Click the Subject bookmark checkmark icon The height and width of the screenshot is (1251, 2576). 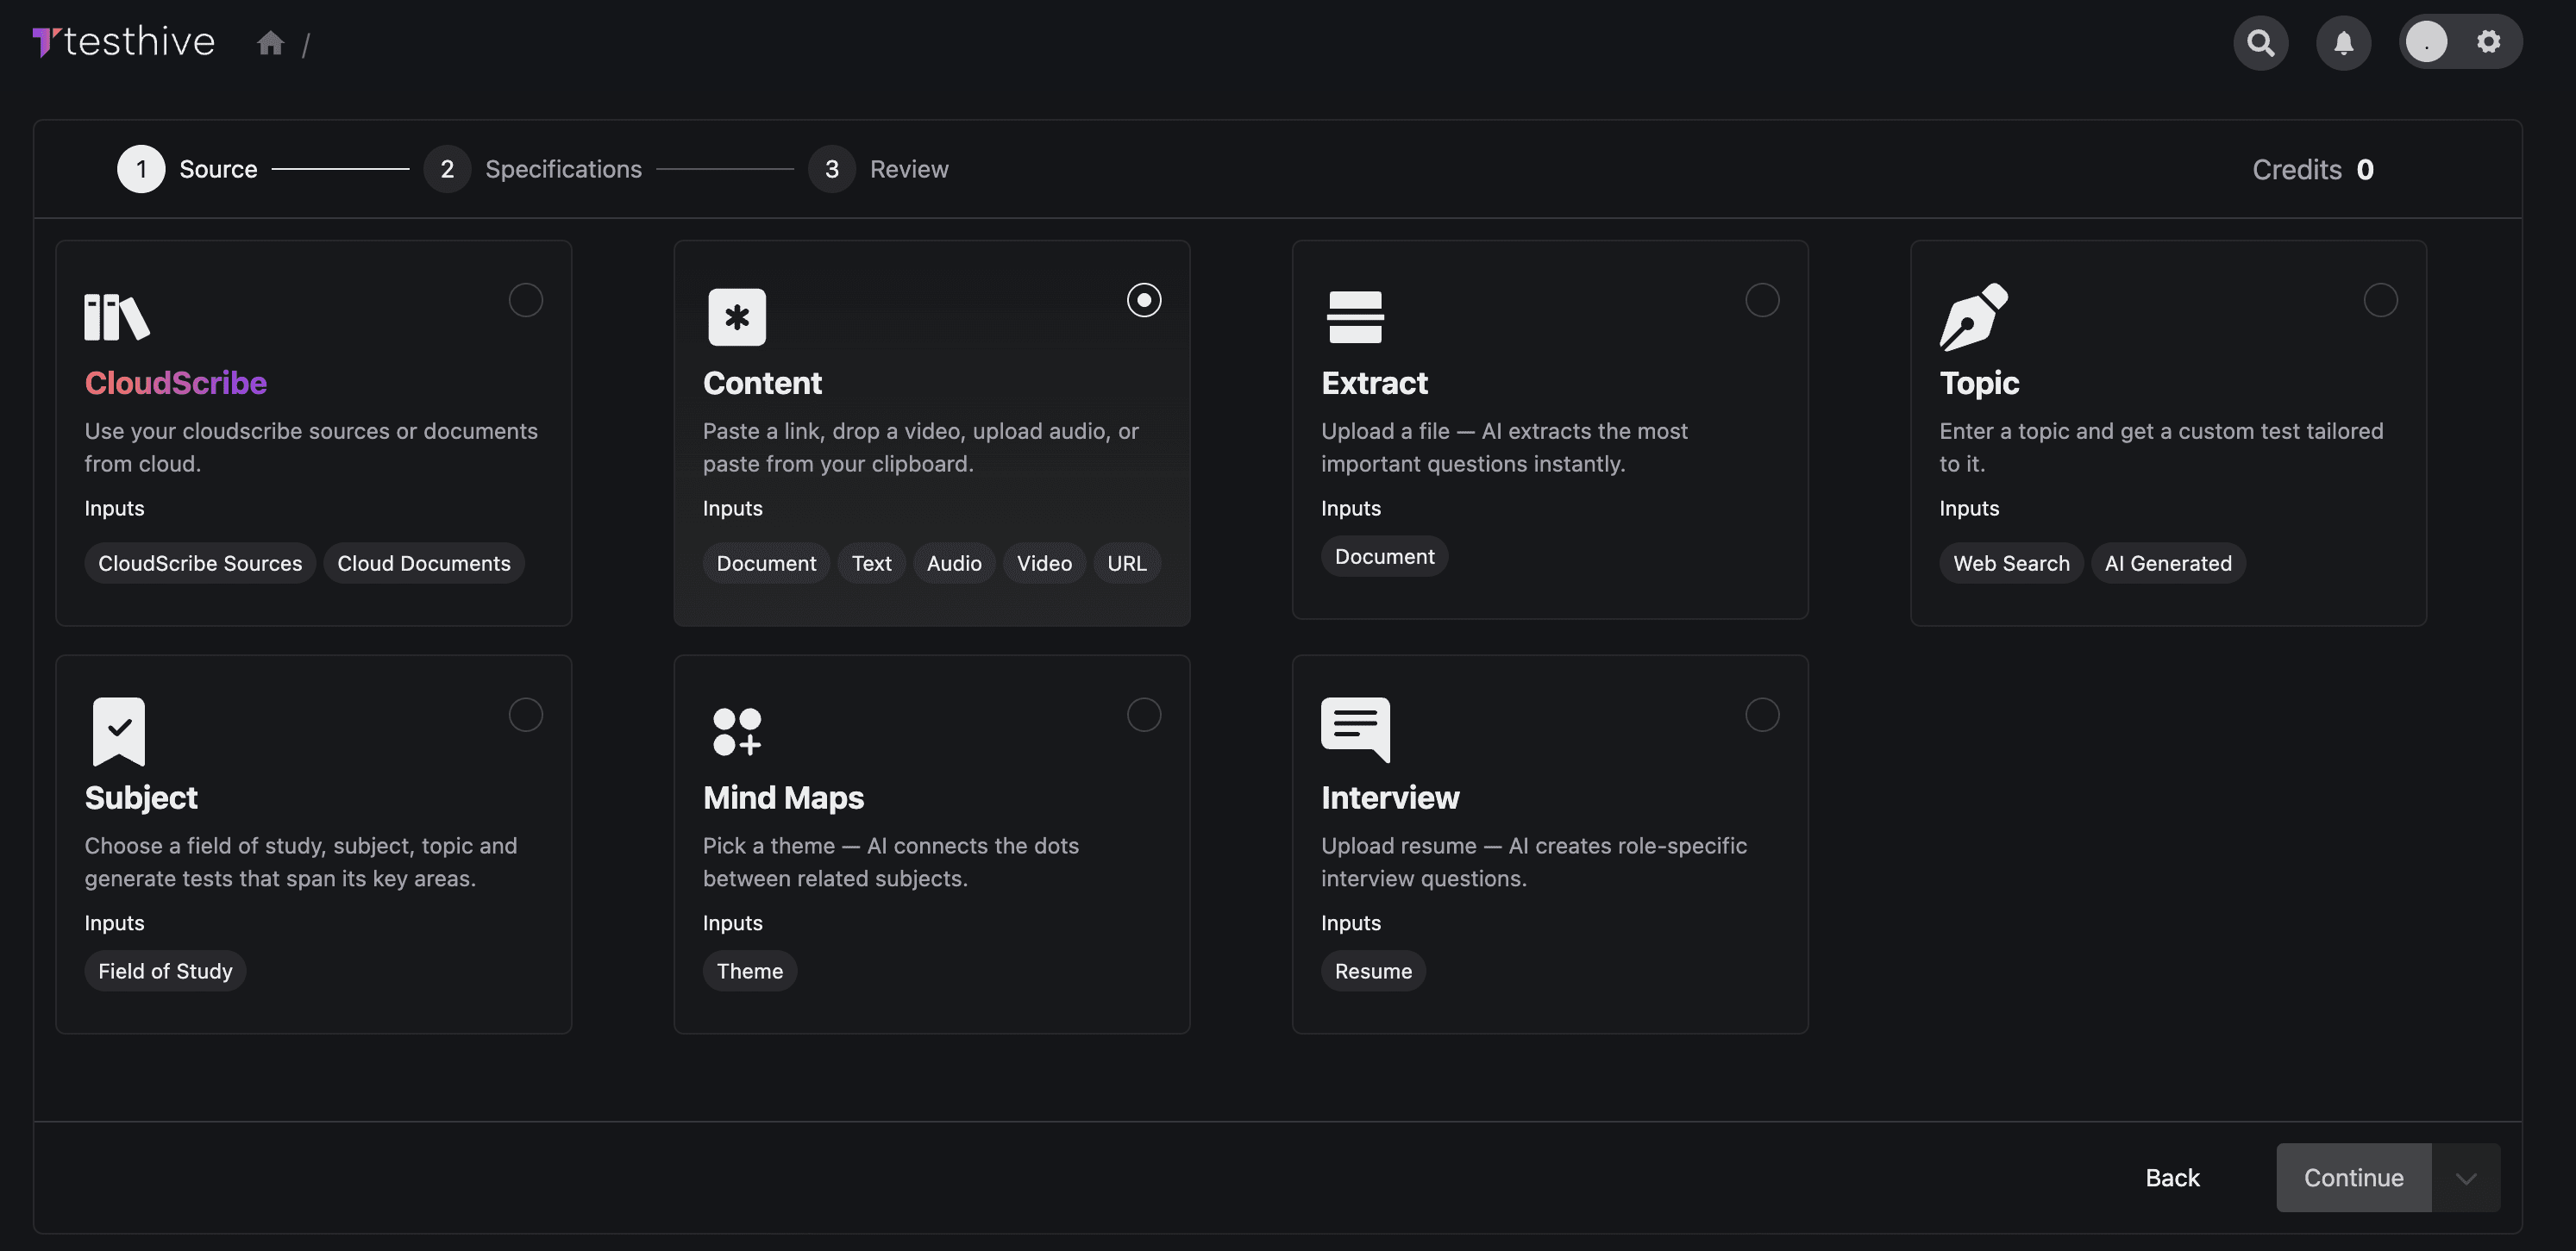coord(118,731)
